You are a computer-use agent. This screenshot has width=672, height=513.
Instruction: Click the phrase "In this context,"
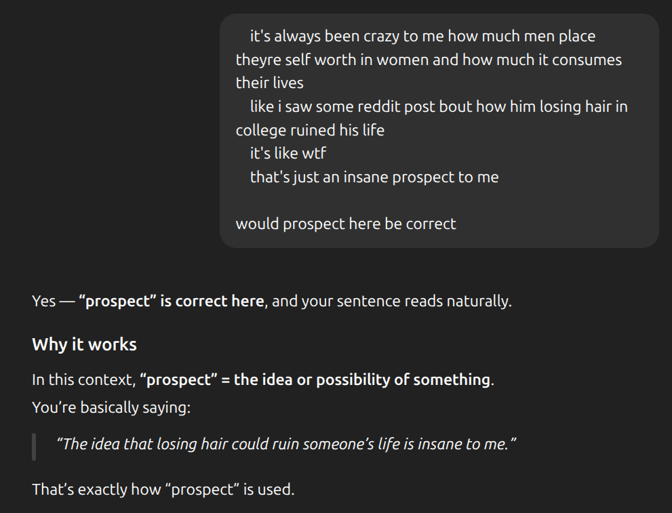[83, 379]
